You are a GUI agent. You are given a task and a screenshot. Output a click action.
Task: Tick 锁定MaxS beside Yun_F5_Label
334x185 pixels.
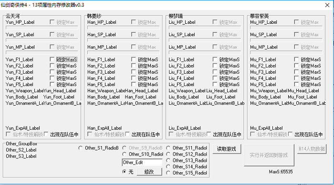coord(52,84)
